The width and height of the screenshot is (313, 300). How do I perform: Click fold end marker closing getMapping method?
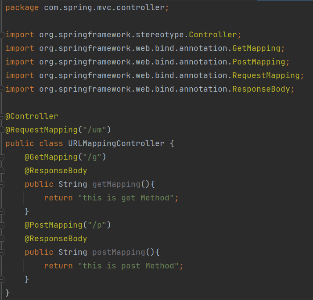(2, 211)
